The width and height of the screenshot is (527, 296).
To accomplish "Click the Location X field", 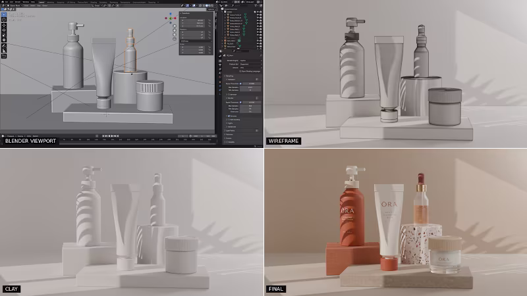I will point(192,20).
